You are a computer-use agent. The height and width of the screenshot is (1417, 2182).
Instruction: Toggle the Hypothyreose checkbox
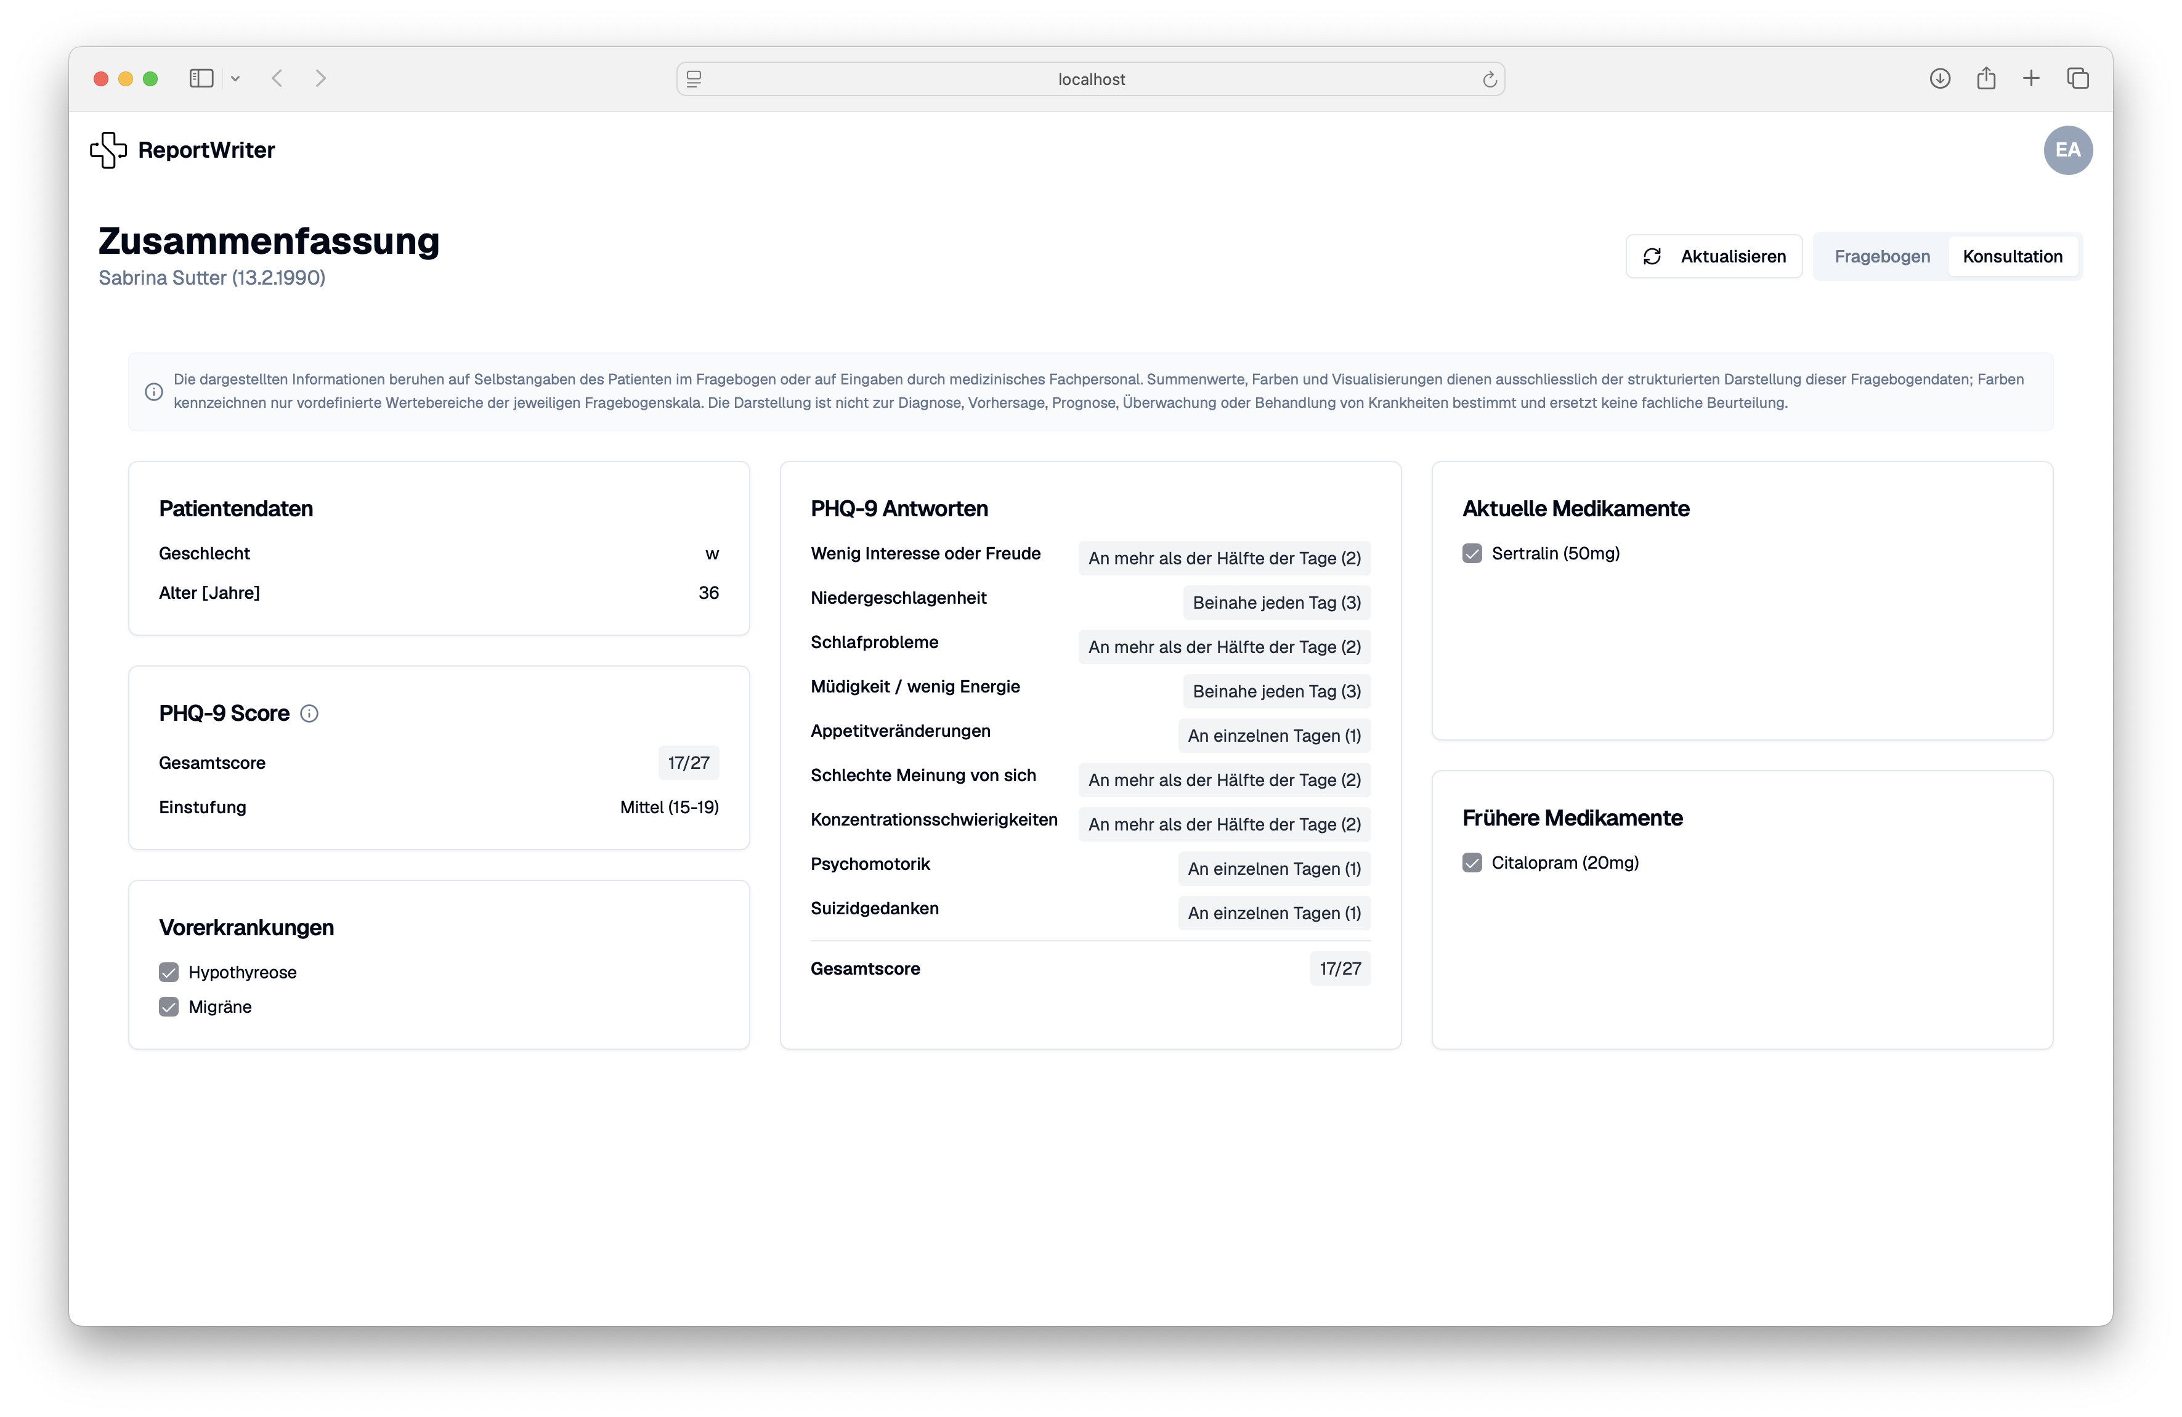[x=169, y=972]
